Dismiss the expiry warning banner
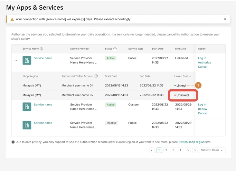The height and width of the screenshot is (171, 236). point(225,19)
